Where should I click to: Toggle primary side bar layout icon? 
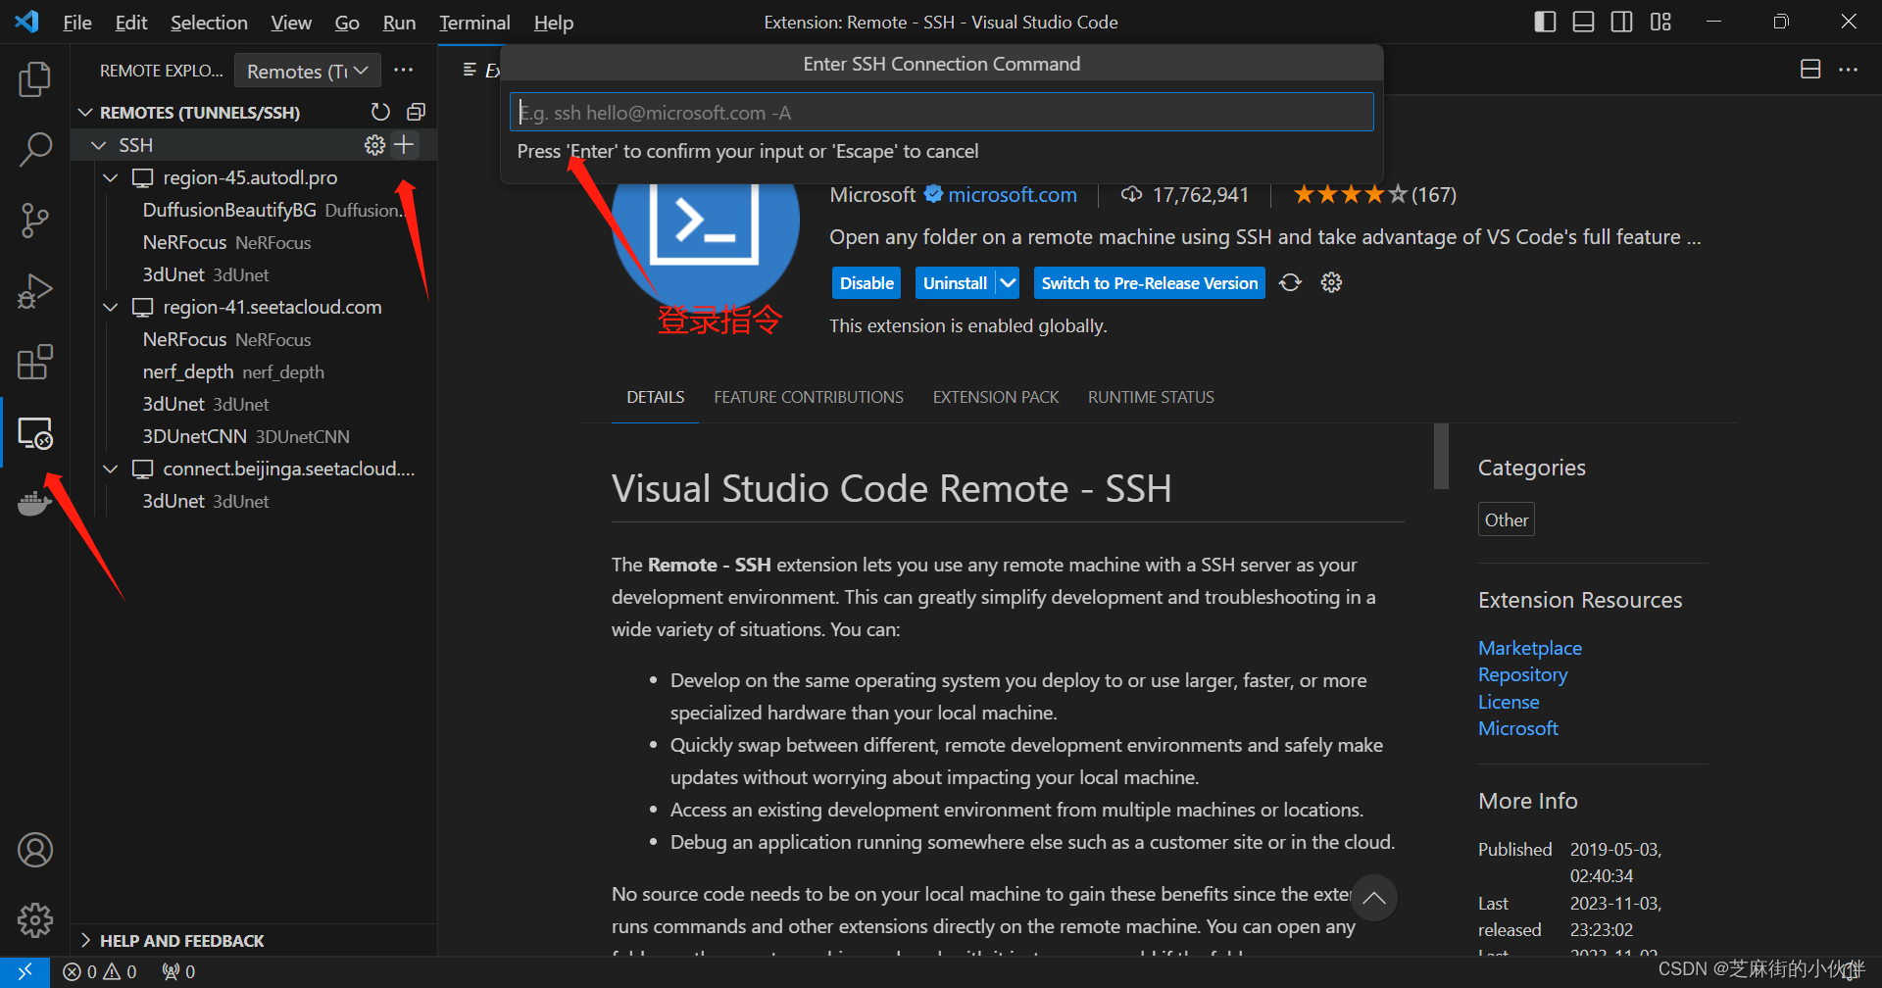[1545, 22]
